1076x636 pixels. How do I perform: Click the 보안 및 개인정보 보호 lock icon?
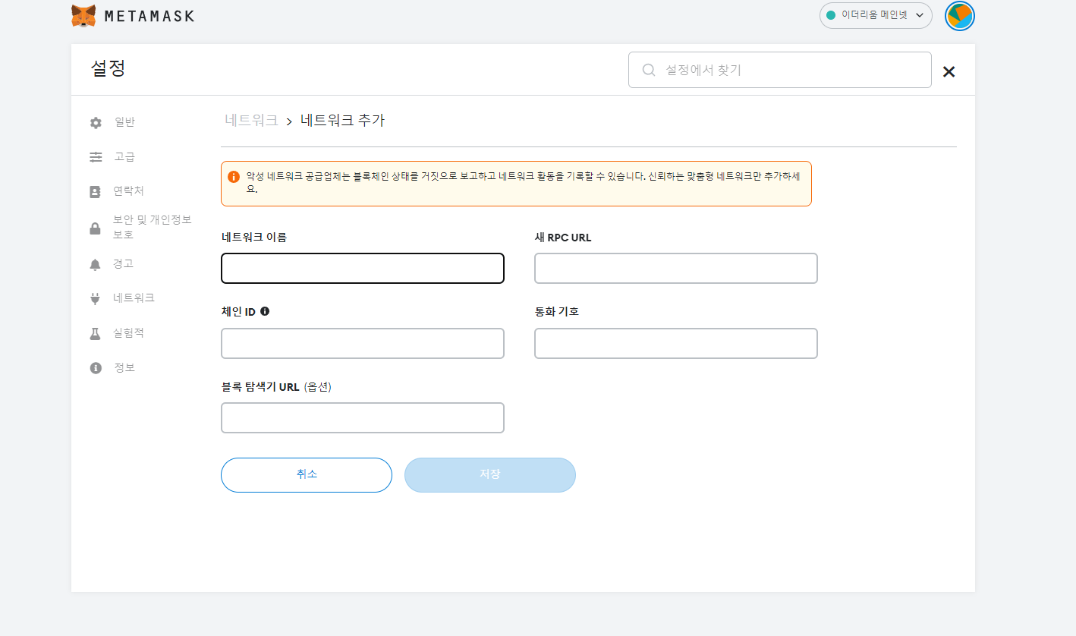coord(95,228)
